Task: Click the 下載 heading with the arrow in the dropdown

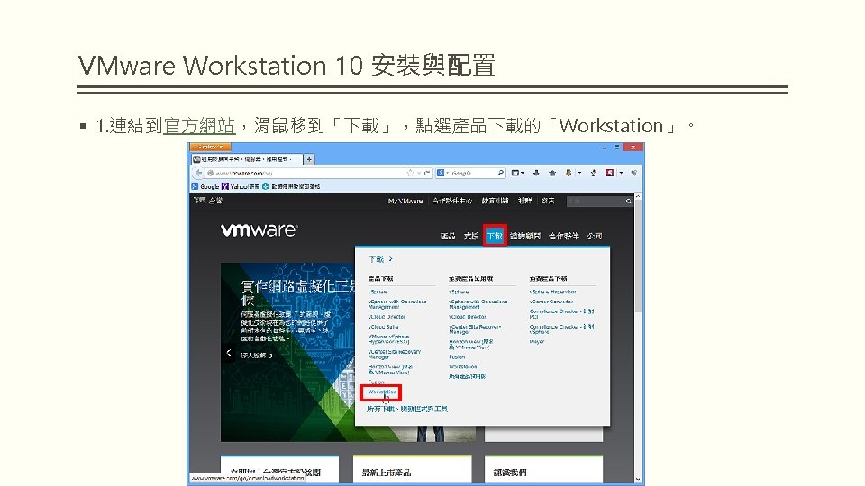Action: click(380, 259)
